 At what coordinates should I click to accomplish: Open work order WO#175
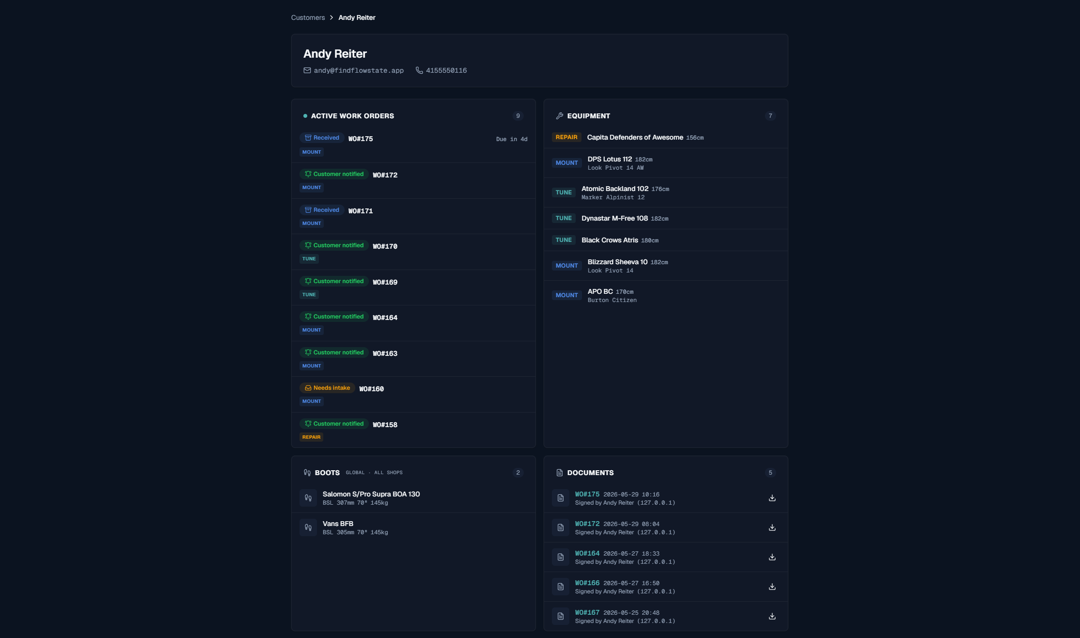coord(413,145)
